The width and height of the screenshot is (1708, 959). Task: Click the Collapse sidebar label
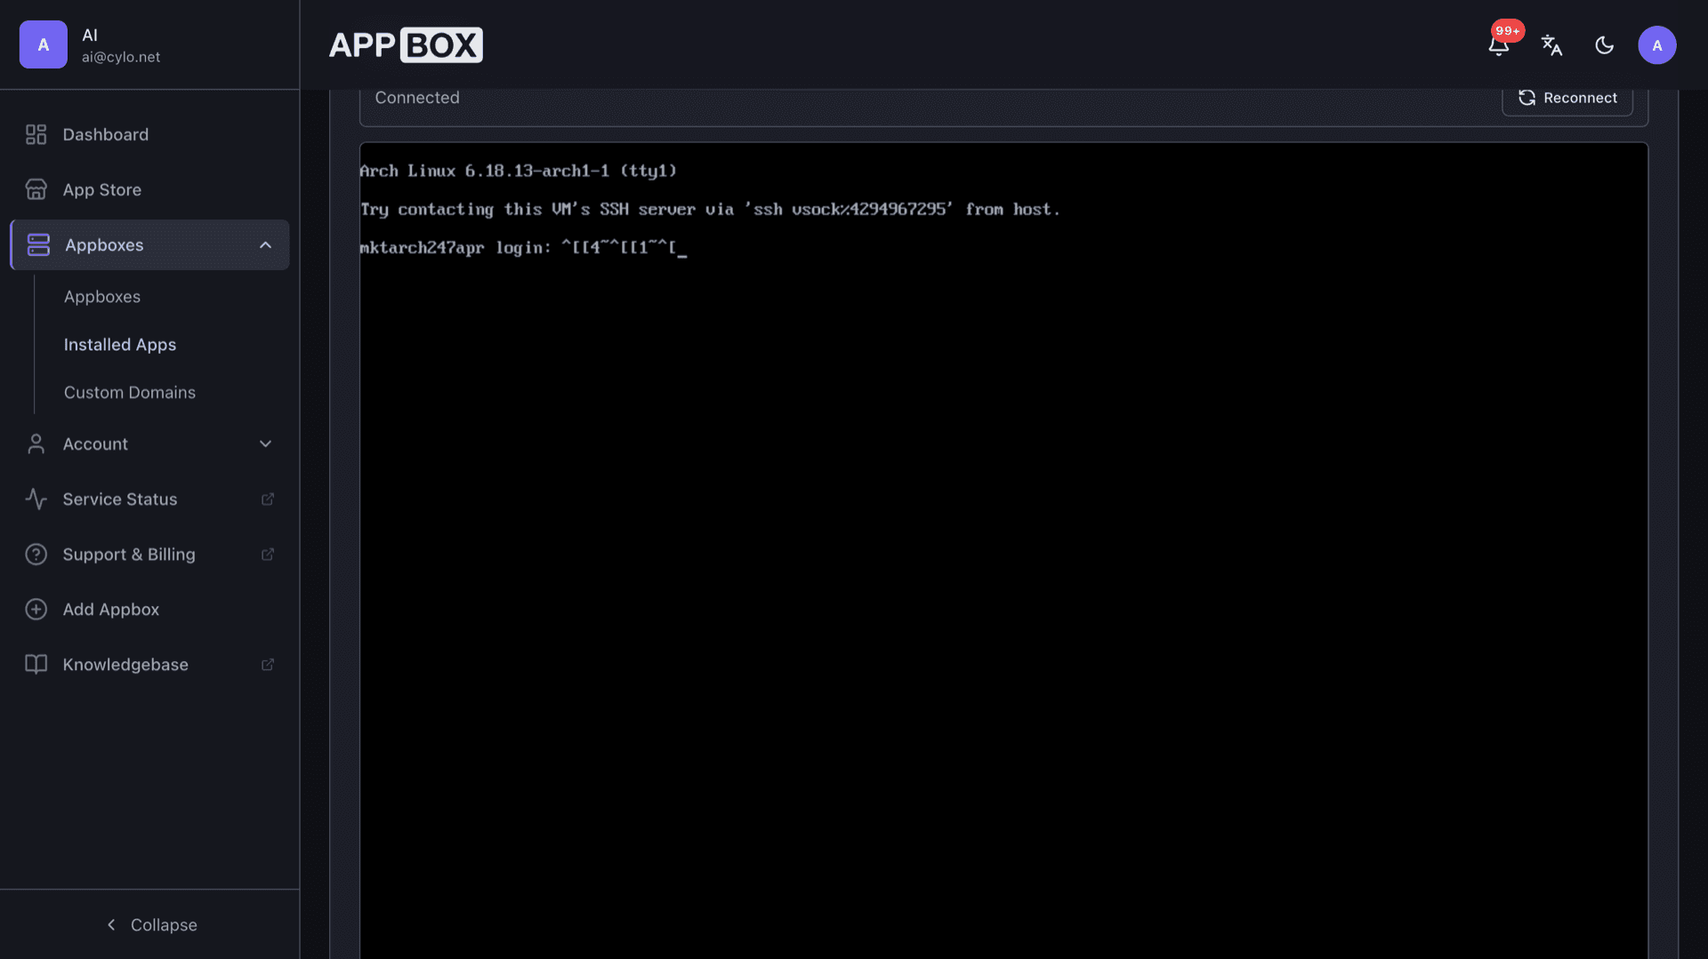[x=164, y=924]
